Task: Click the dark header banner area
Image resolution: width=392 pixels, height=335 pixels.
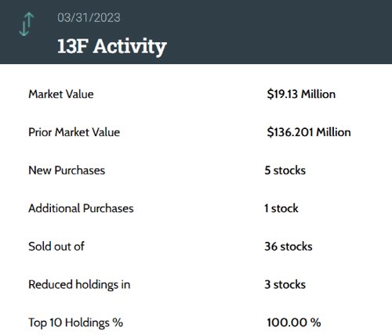Action: pos(196,32)
